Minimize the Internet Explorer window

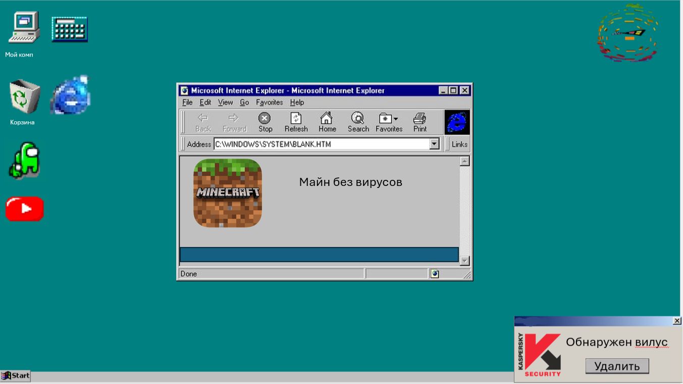443,90
